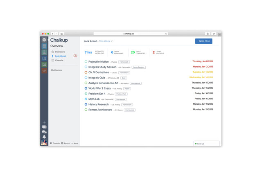
Task: Open the Support link
Action: [65, 143]
